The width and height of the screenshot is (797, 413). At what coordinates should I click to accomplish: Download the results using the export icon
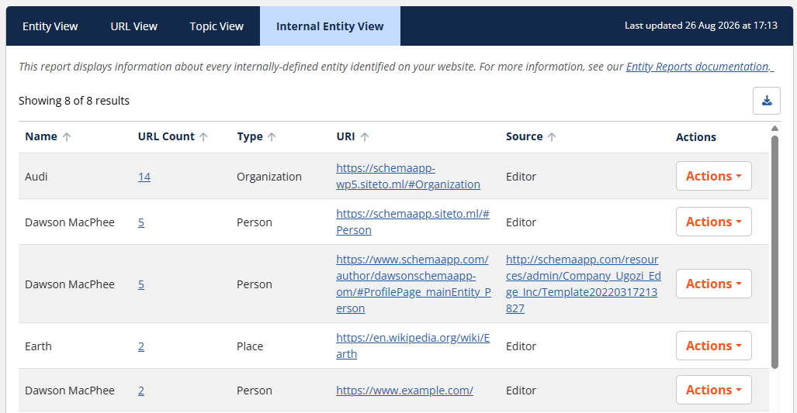tap(767, 101)
